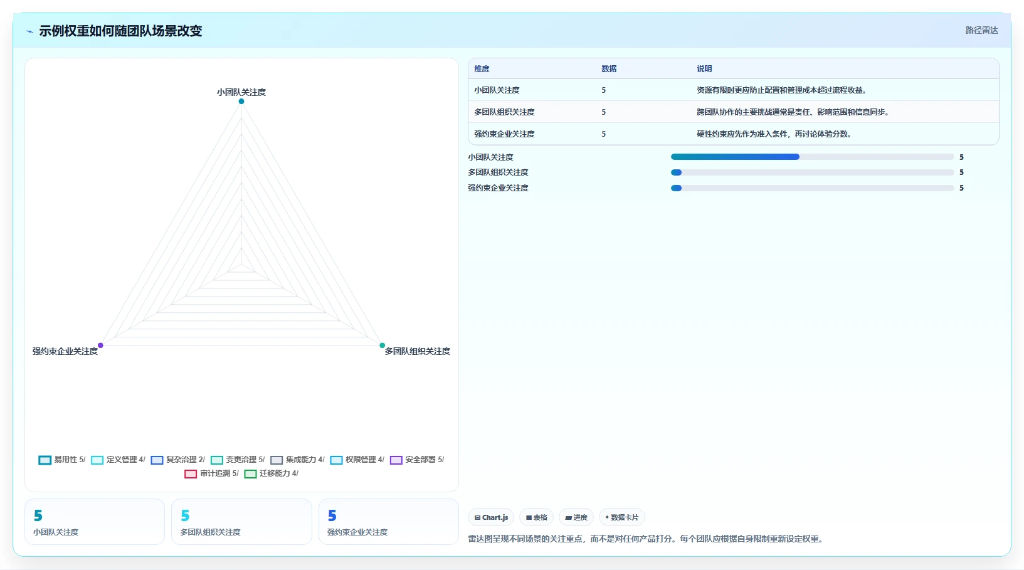This screenshot has height=570, width=1024.
Task: Click the 进度 chip
Action: [x=576, y=517]
